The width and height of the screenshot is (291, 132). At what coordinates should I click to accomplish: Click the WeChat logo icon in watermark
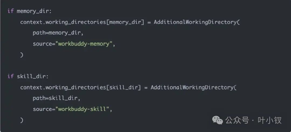pyautogui.click(x=217, y=120)
